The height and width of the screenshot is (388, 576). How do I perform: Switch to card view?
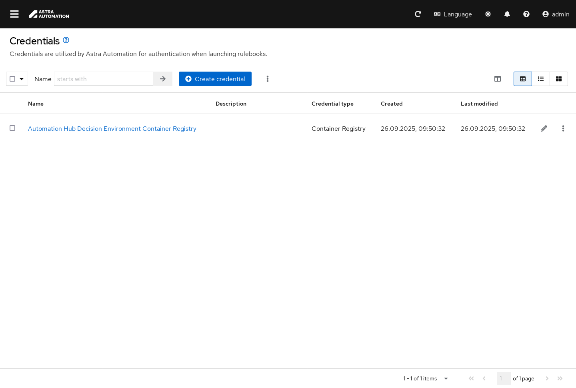[x=559, y=79]
